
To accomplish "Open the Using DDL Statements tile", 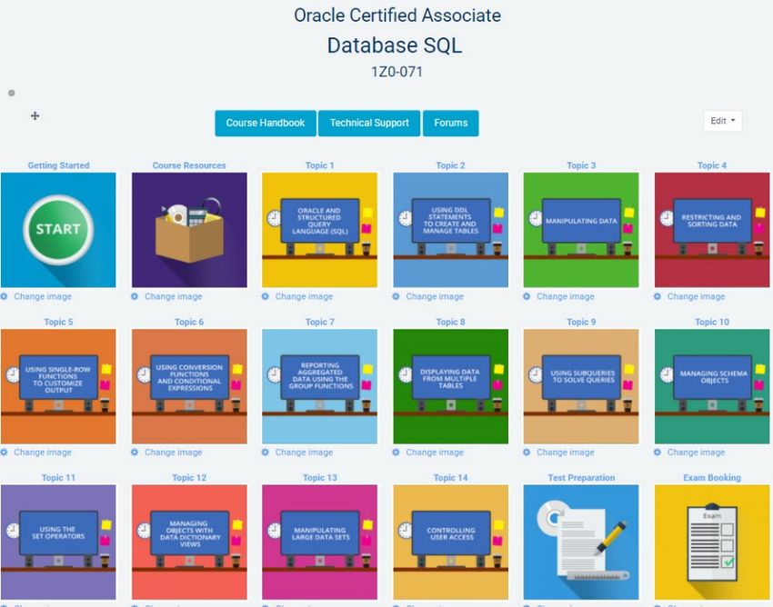I will tap(450, 230).
